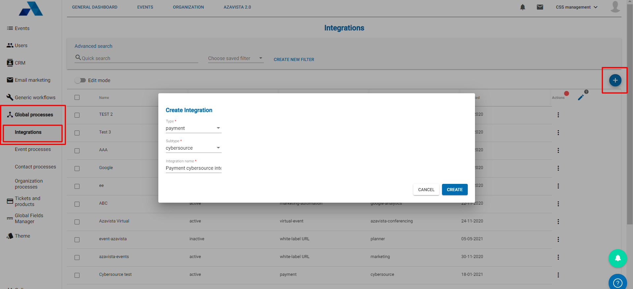Screen dimensions: 633x289
Task: Click CREATE NEW FILTER link
Action: [x=294, y=60]
